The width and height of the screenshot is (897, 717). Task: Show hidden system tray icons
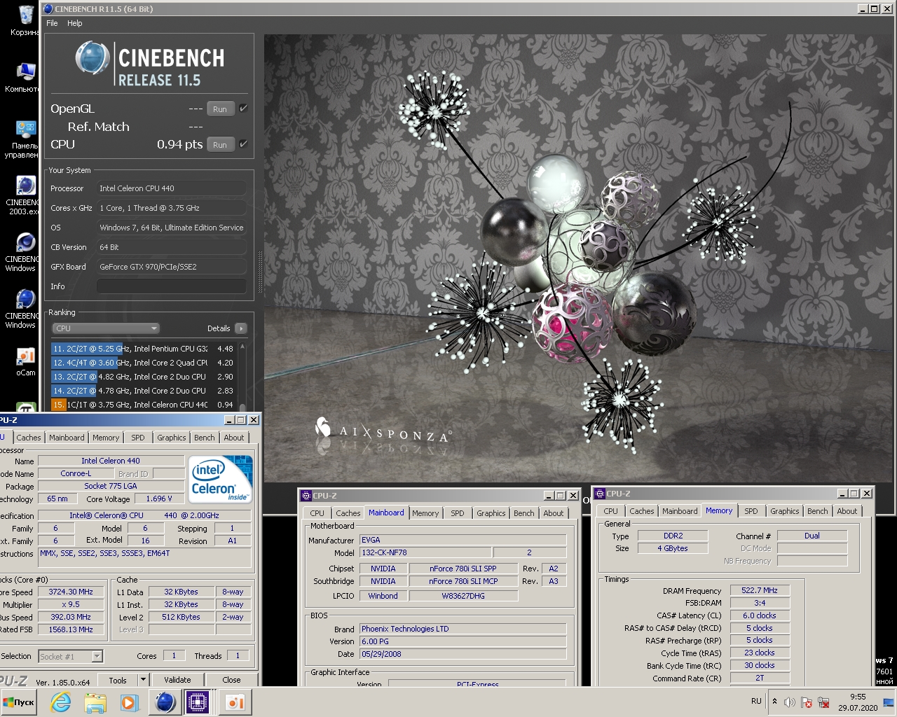coord(774,701)
